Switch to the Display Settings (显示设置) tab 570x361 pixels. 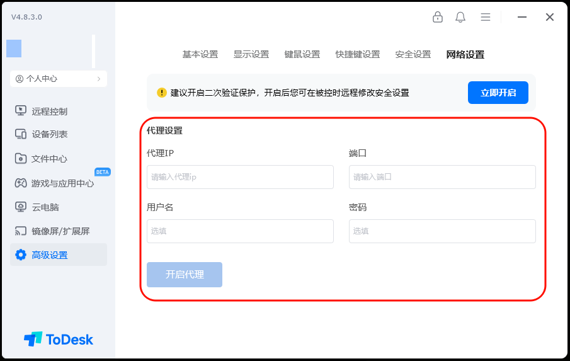tap(251, 54)
